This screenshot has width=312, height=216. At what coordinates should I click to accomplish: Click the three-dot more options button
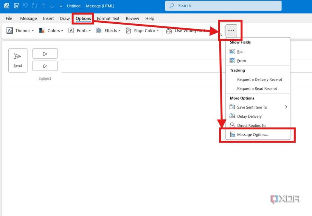231,31
